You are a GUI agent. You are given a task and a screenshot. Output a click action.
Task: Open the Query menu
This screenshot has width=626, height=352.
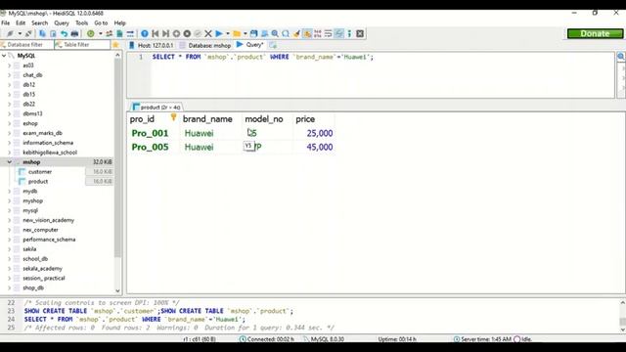[x=62, y=23]
